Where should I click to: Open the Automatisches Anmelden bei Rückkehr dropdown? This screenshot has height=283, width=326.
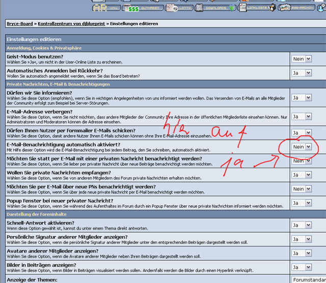coord(302,73)
